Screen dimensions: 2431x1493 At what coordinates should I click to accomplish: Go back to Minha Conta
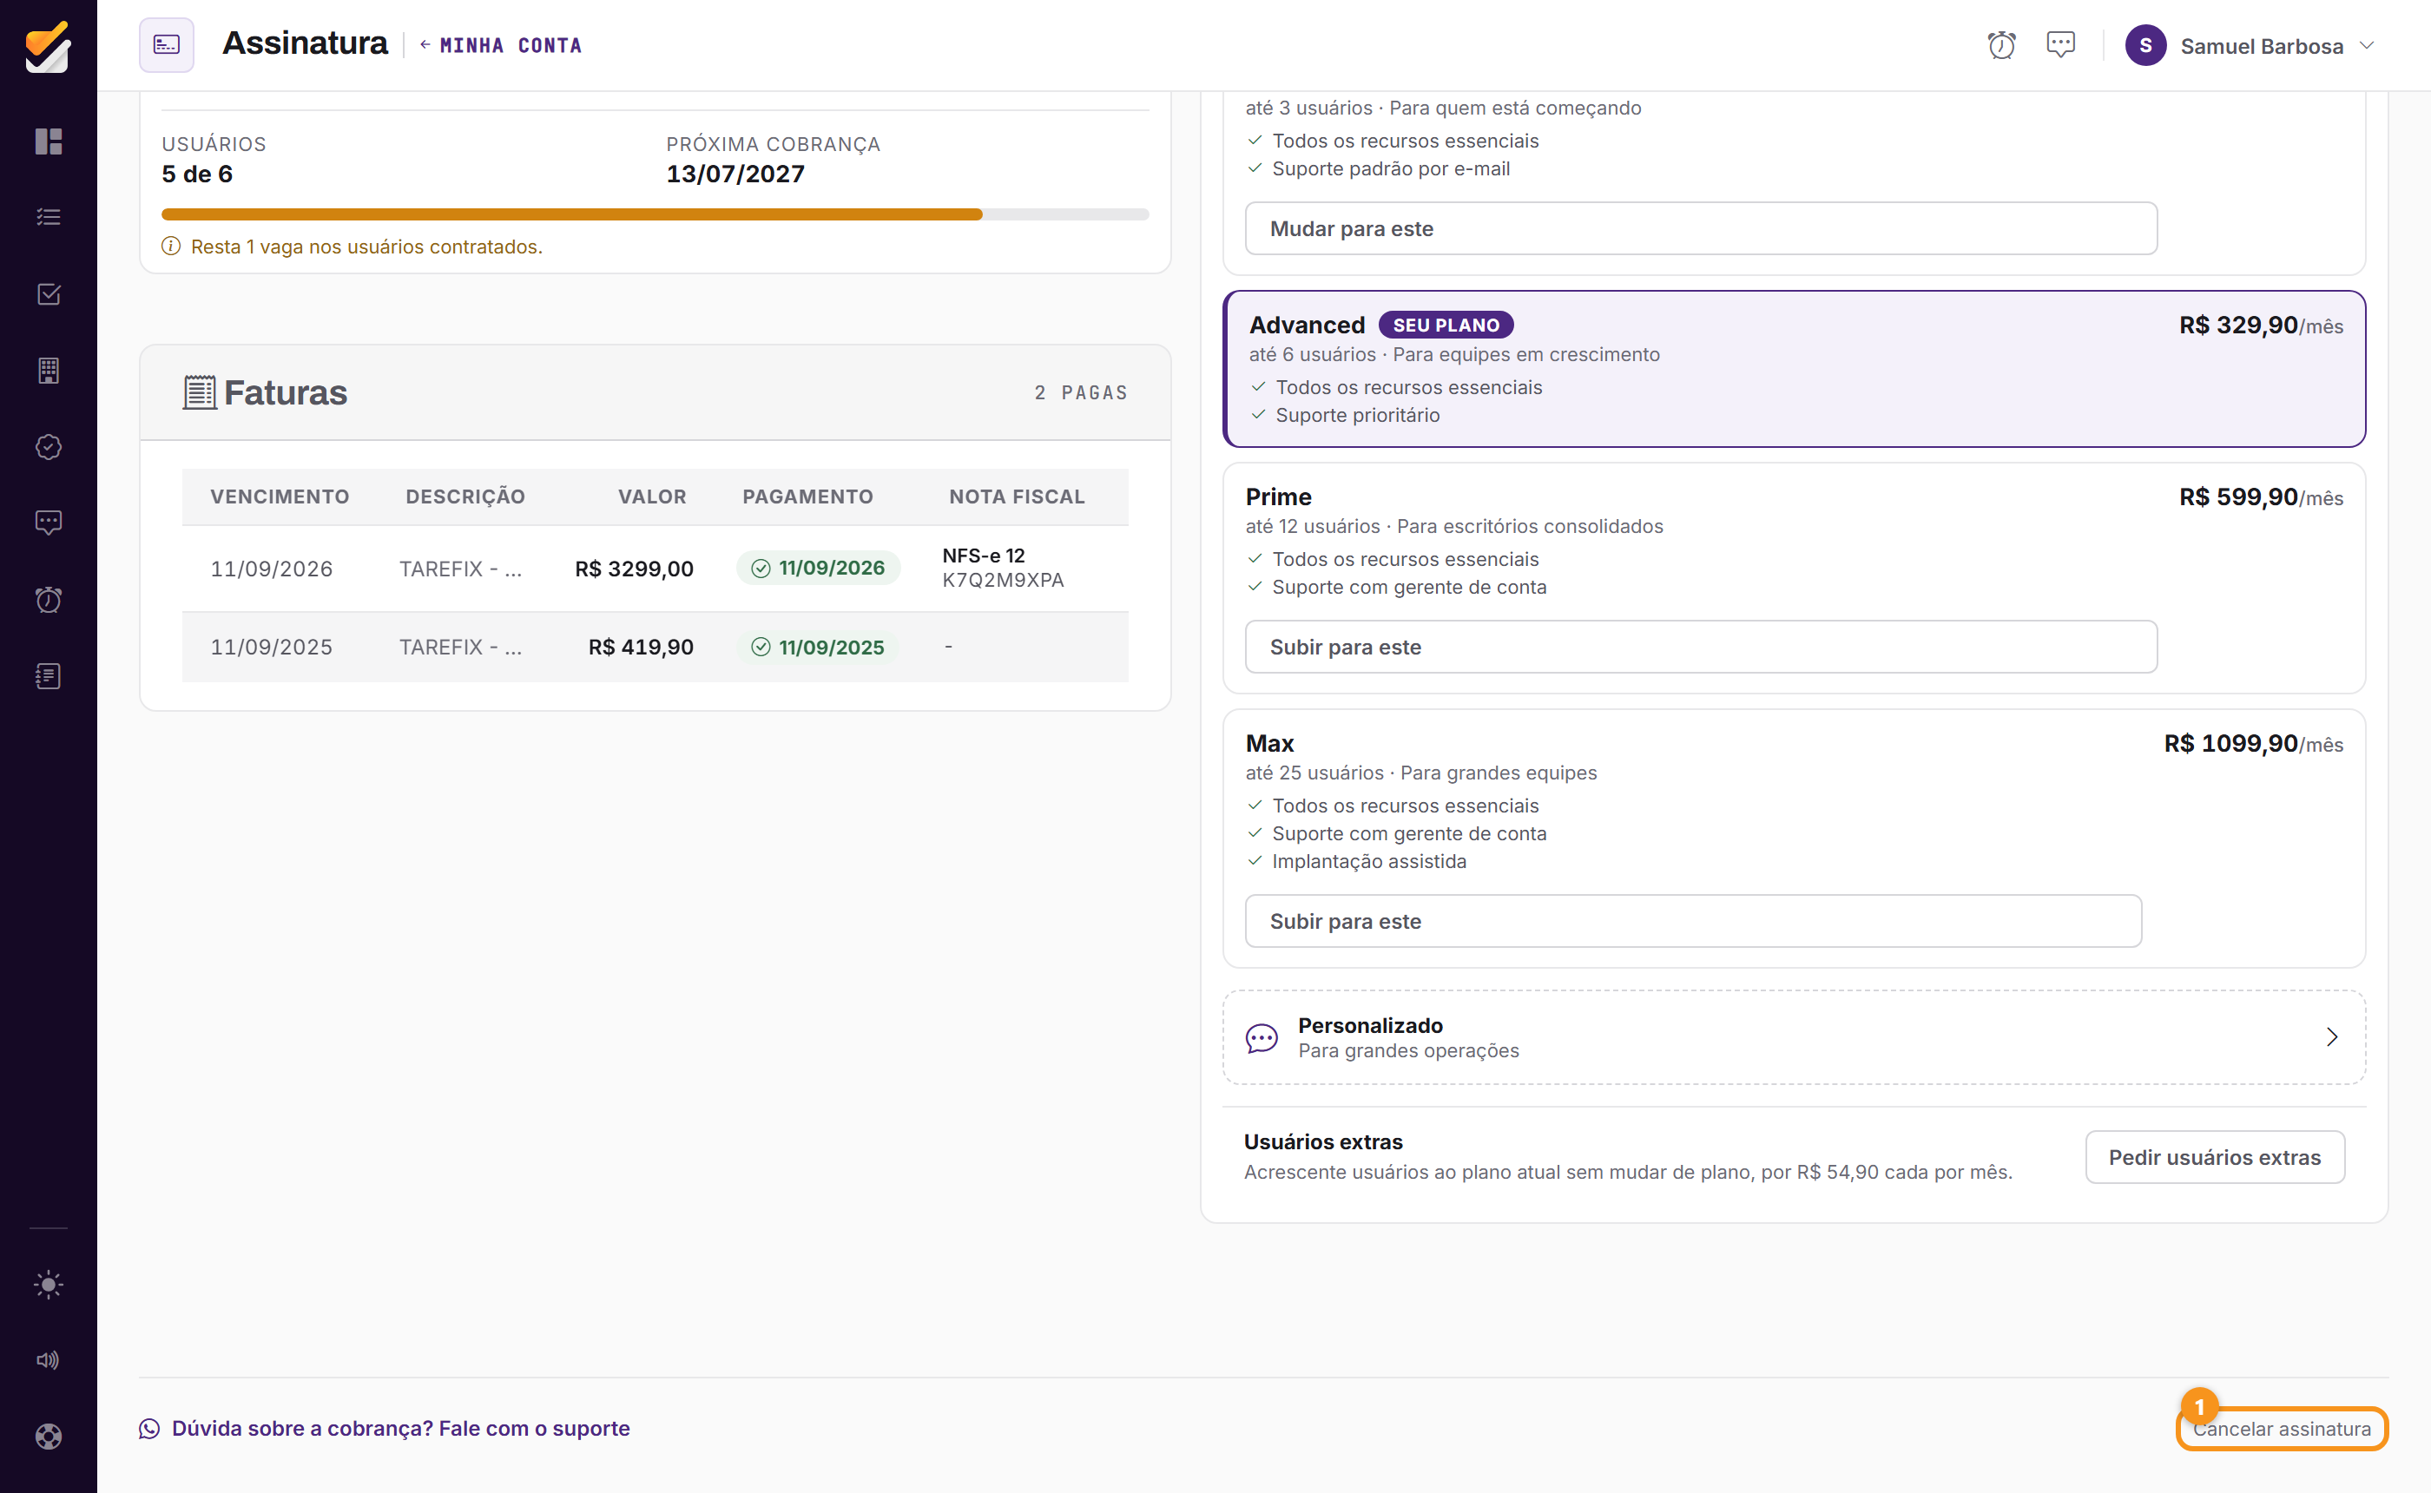pos(501,45)
